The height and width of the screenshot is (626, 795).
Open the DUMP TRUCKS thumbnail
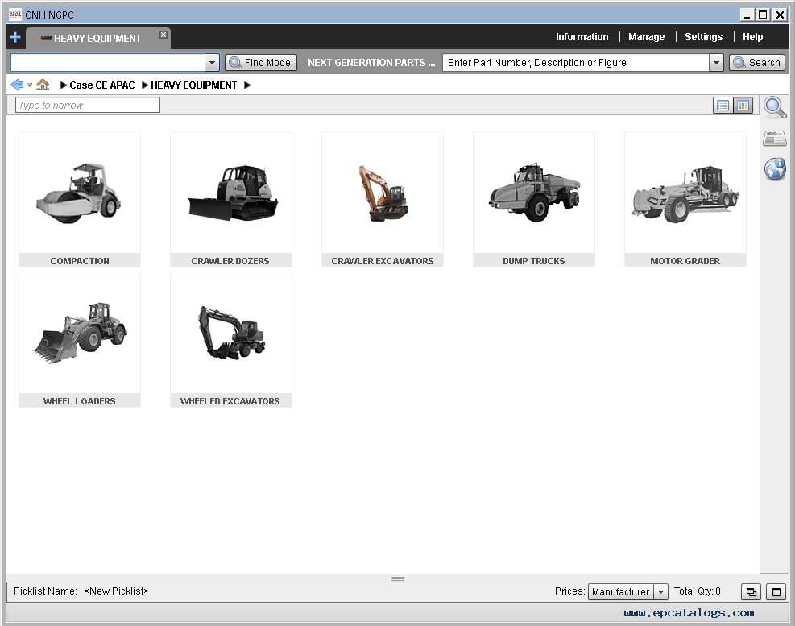coord(534,193)
